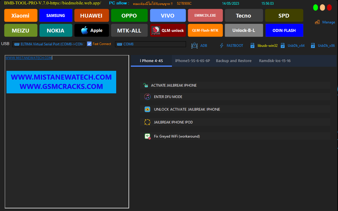
Task: Open the SPD section
Action: point(284,16)
